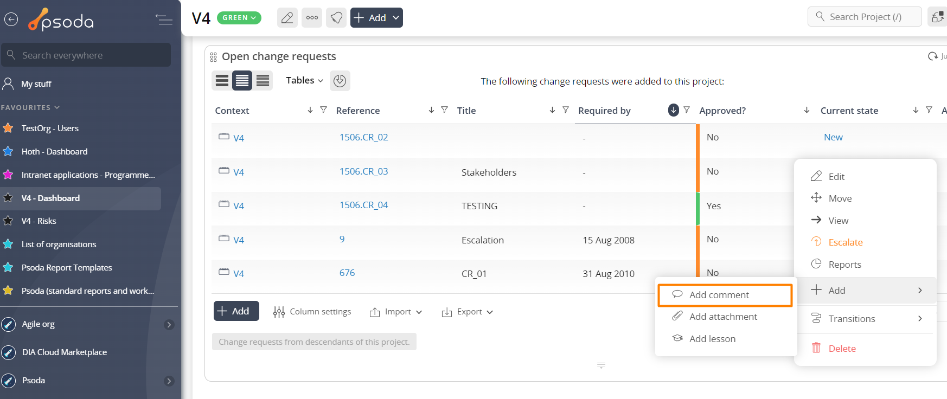Screen dimensions: 947x399
Task: Collapse the sidebar menu icon
Action: coord(164,20)
